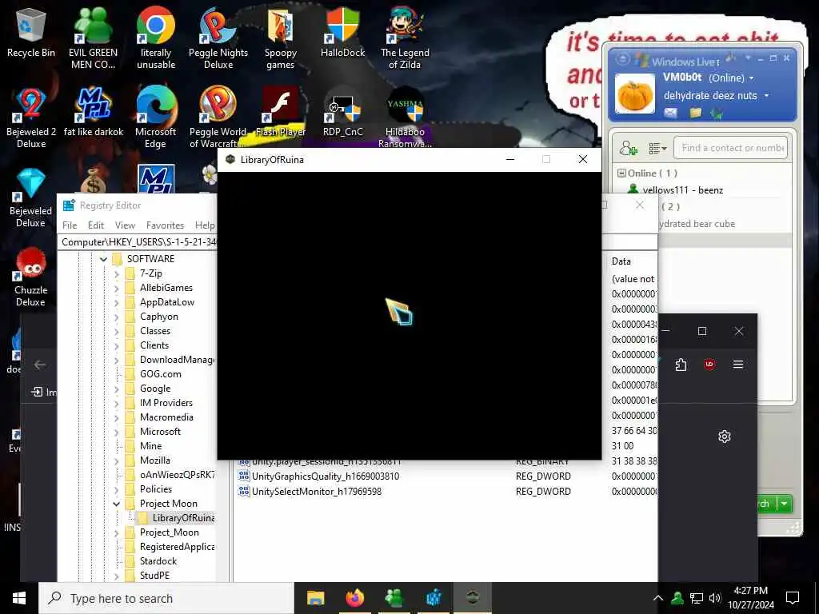Click the uBlock Origin icon in Firefox

pyautogui.click(x=709, y=365)
